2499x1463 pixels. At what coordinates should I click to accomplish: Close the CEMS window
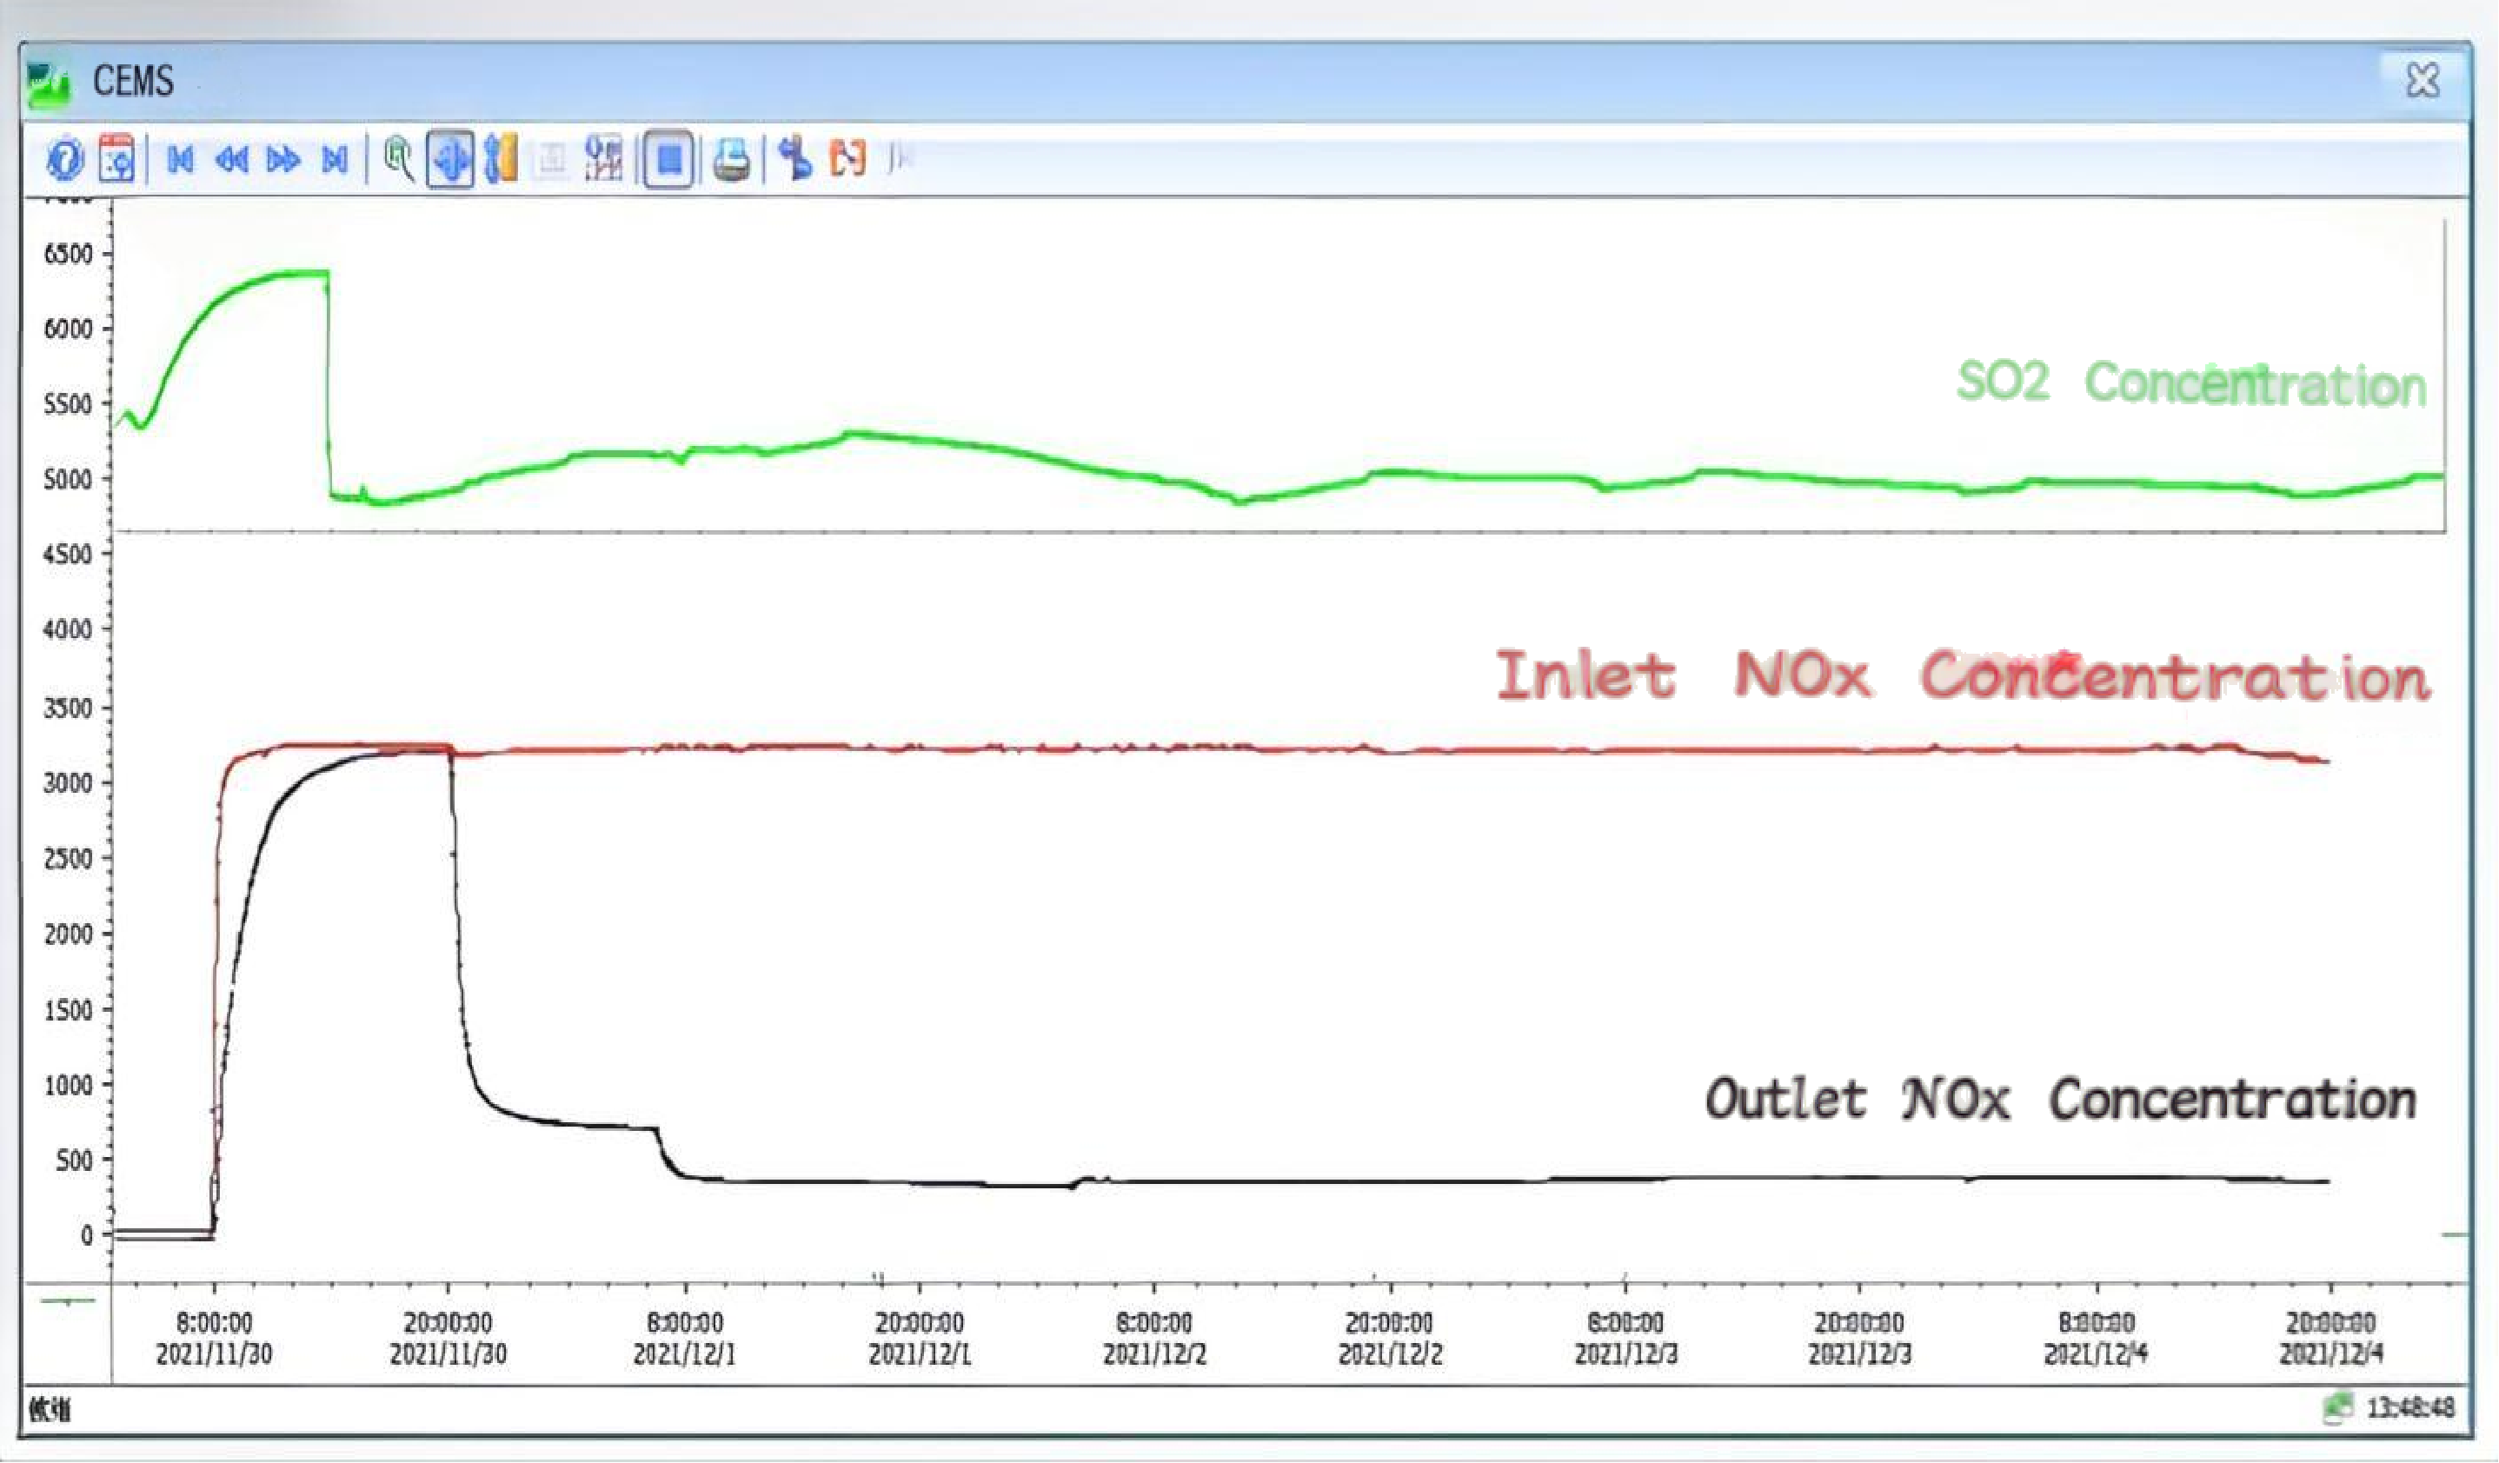click(x=2423, y=80)
